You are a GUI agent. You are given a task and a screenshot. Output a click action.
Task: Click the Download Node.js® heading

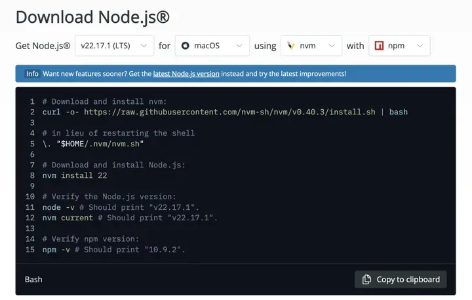(x=92, y=17)
